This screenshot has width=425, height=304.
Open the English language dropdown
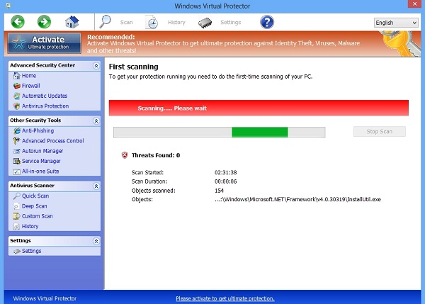click(x=396, y=23)
